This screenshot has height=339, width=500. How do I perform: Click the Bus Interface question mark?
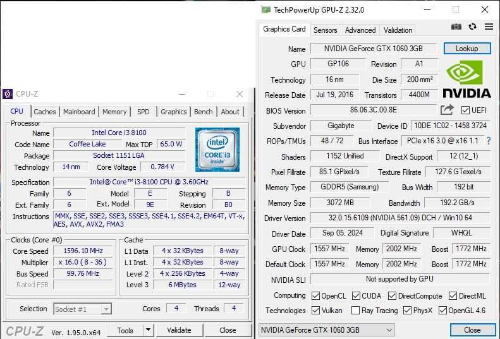pos(489,141)
